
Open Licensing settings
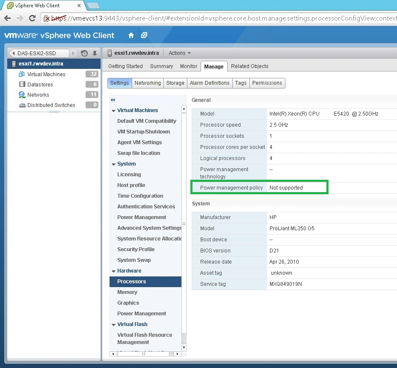click(129, 175)
